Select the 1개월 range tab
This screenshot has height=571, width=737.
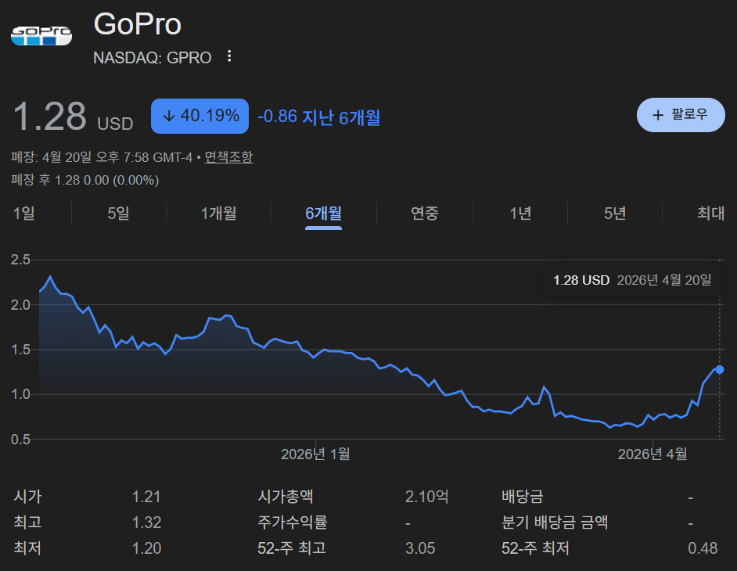click(x=218, y=214)
